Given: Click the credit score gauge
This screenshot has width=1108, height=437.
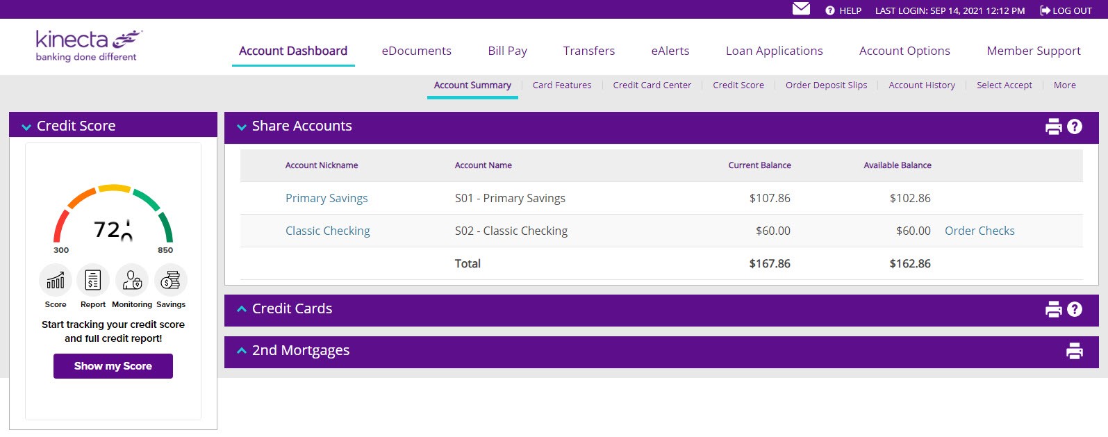Looking at the screenshot, I should click(x=113, y=215).
